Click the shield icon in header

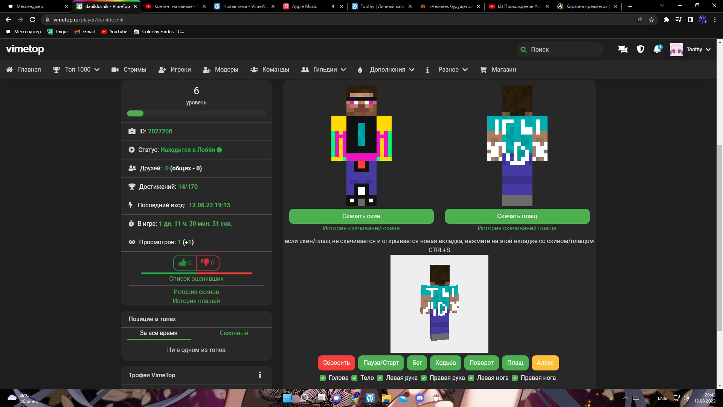[640, 49]
